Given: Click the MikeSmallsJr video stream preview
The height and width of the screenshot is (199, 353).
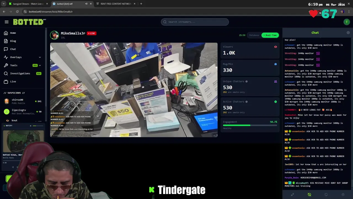Looking at the screenshot, I should 134,90.
